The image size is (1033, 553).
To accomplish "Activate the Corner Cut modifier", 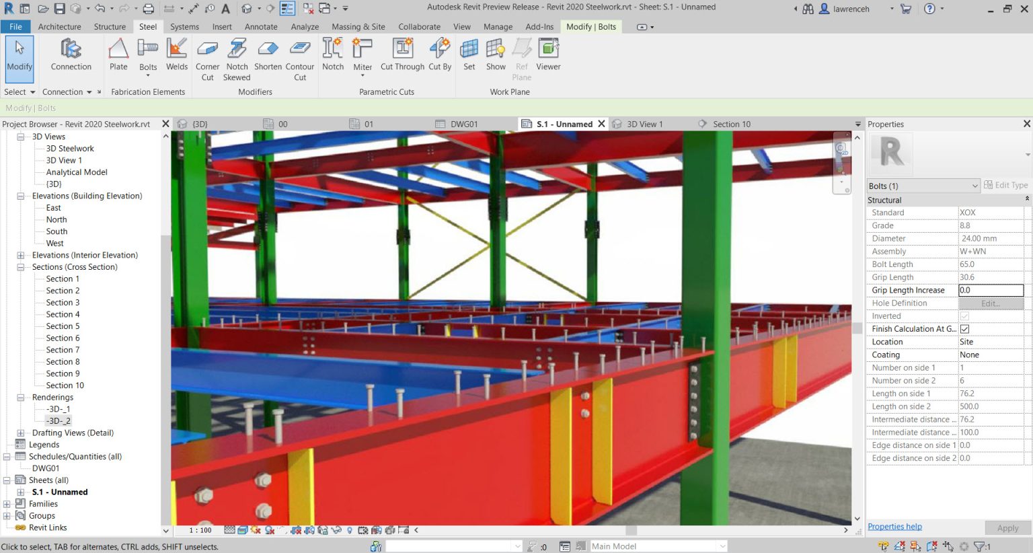I will point(207,60).
